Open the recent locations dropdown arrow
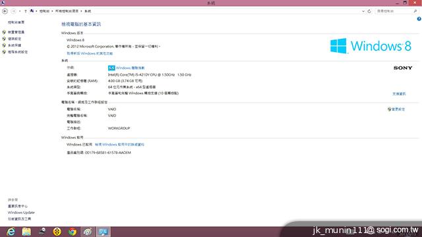This screenshot has height=237, width=422. pyautogui.click(x=20, y=11)
